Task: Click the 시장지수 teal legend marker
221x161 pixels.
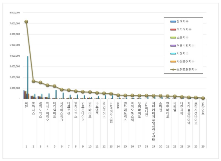Action: [x=173, y=54]
